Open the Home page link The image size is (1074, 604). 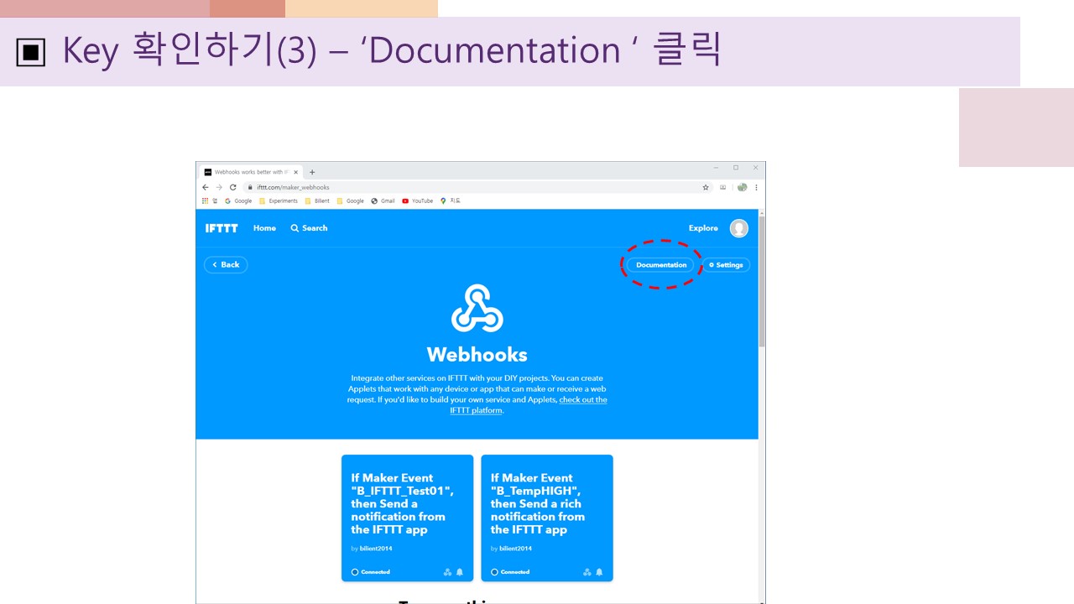(x=264, y=228)
